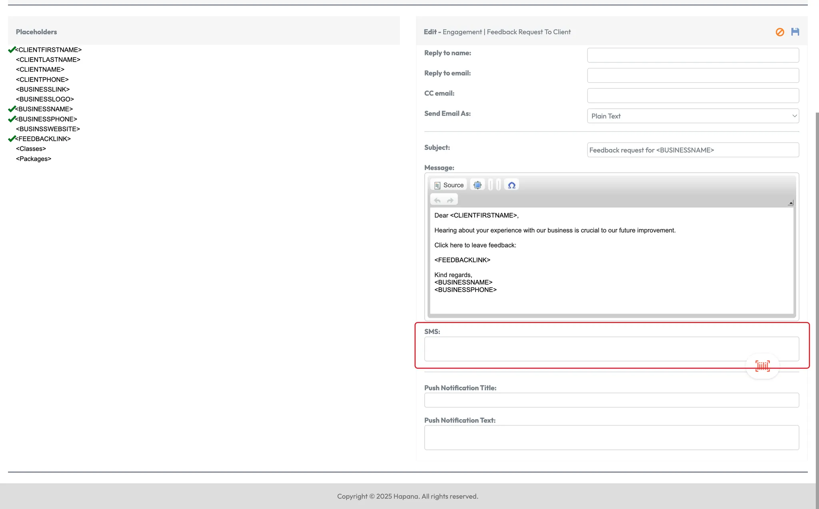This screenshot has width=819, height=509.
Task: Collapse the editor toolbar with small triangle
Action: (x=791, y=203)
